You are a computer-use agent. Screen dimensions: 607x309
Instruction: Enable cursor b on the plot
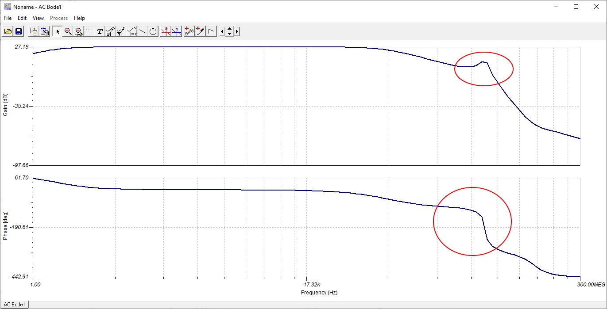click(177, 31)
